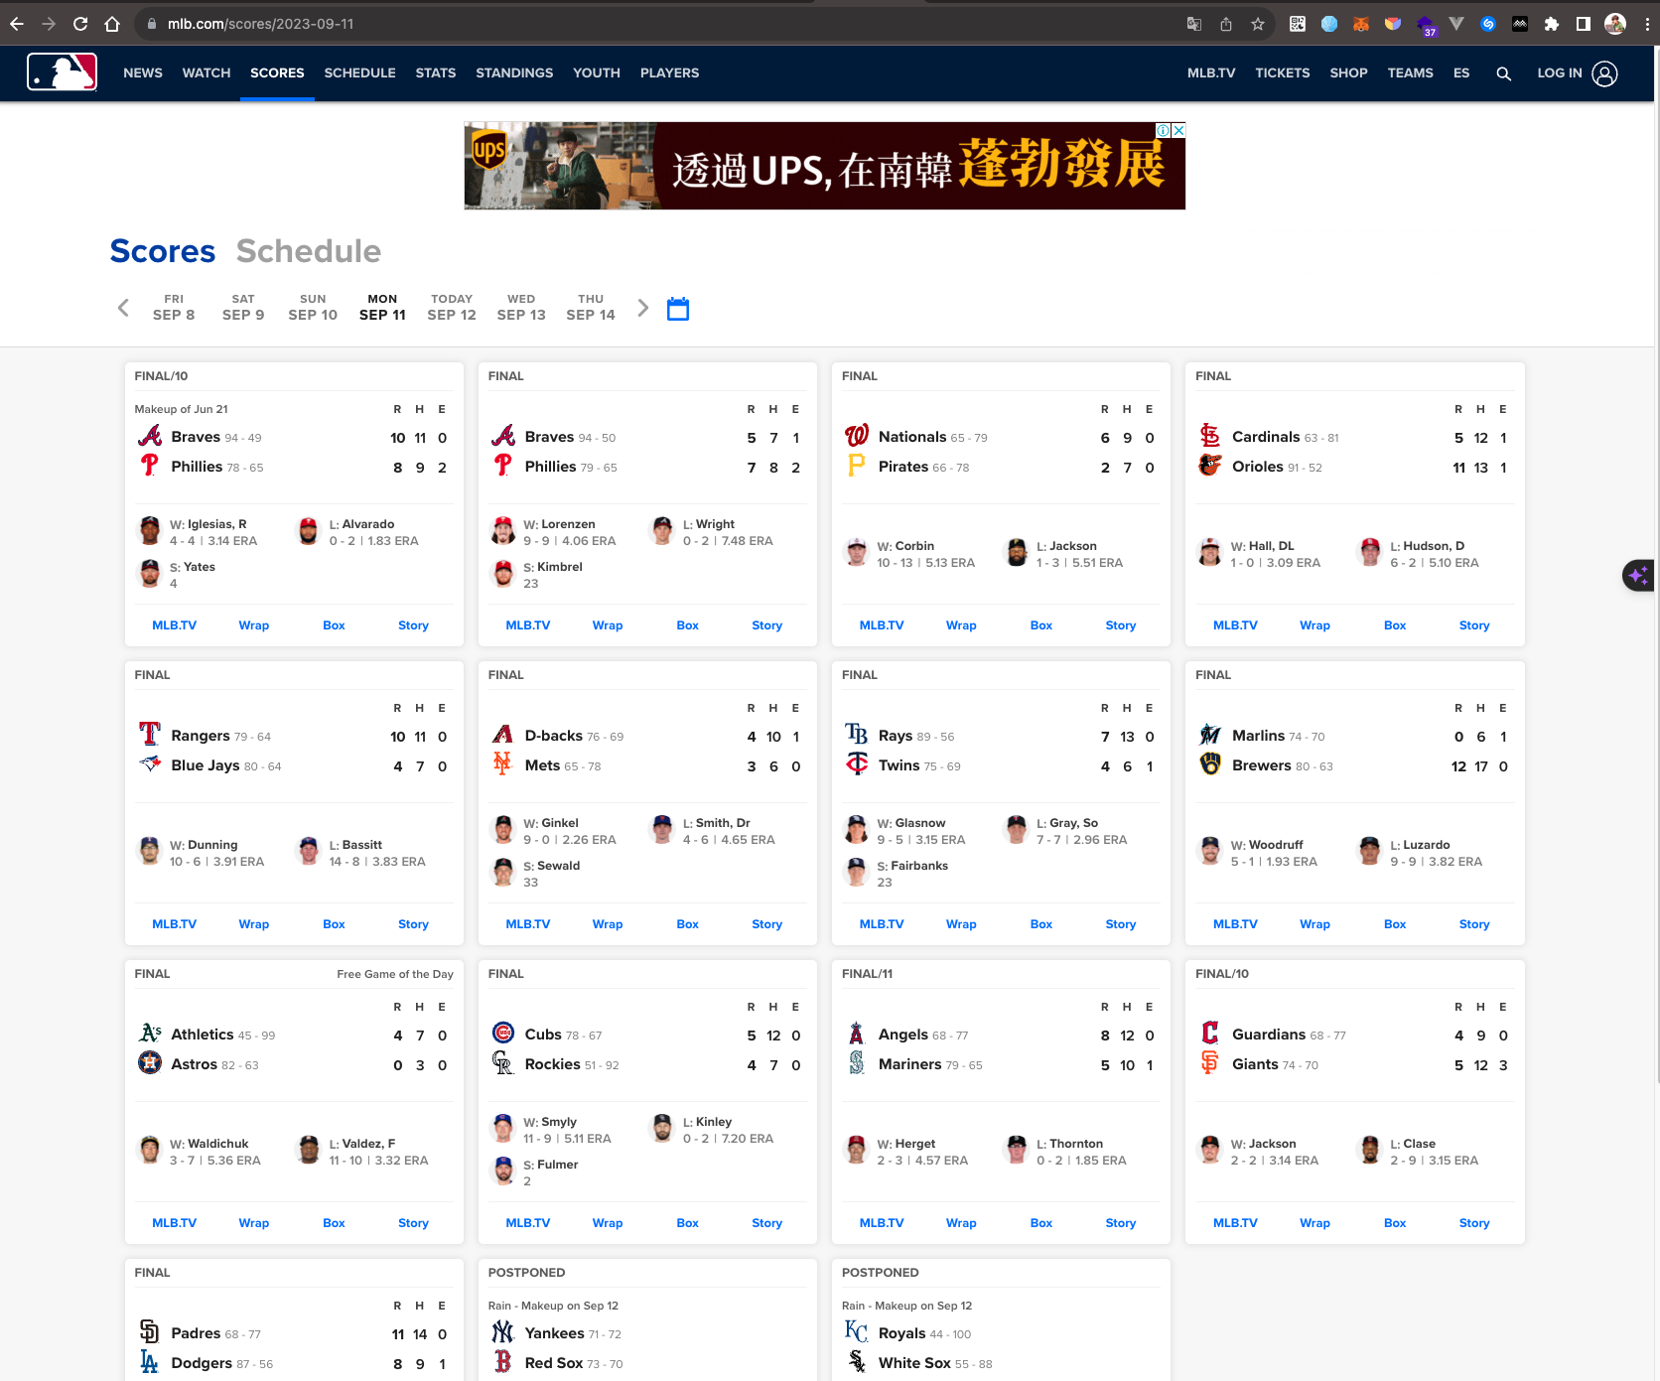
Task: Click the Cubs team logo
Action: pos(503,1035)
